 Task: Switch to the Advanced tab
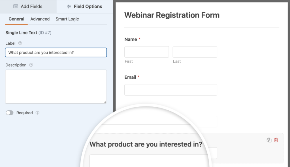40,19
